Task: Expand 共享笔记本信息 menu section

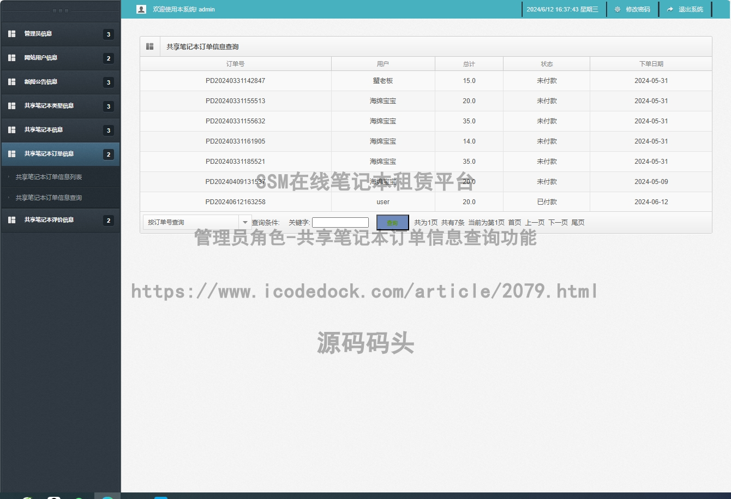Action: [60, 130]
